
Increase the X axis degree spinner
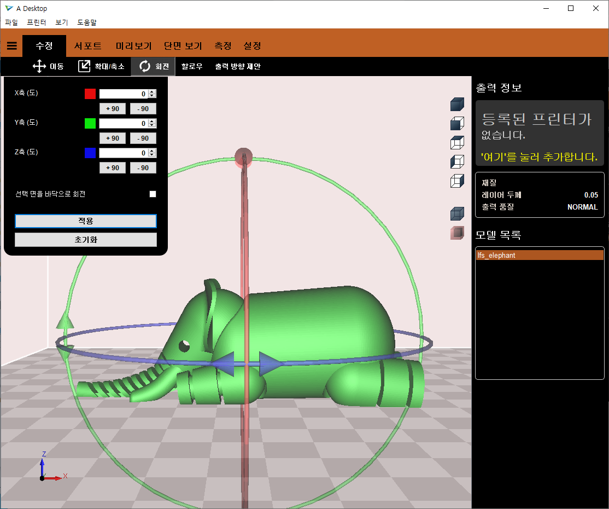click(x=152, y=92)
